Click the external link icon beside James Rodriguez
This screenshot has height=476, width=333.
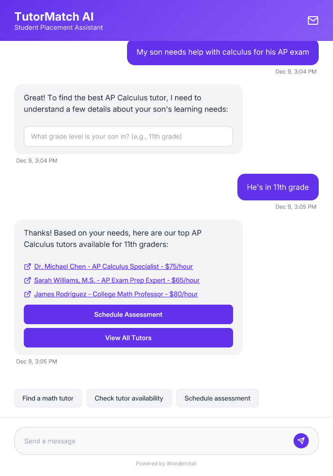[x=28, y=294]
